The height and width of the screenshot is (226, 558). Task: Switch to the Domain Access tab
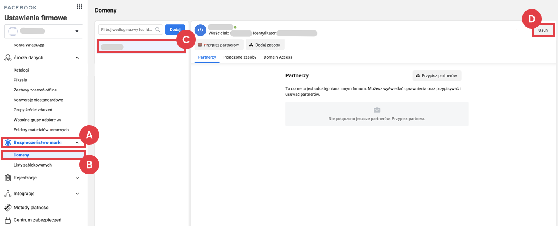pos(278,57)
